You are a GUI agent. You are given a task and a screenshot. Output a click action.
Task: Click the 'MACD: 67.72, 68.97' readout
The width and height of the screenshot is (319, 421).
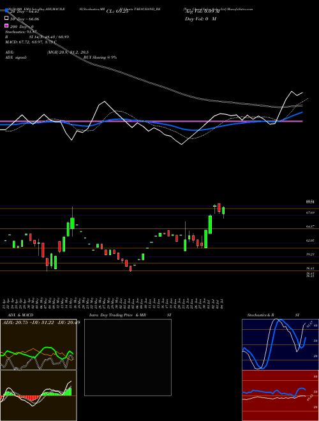coord(24,42)
